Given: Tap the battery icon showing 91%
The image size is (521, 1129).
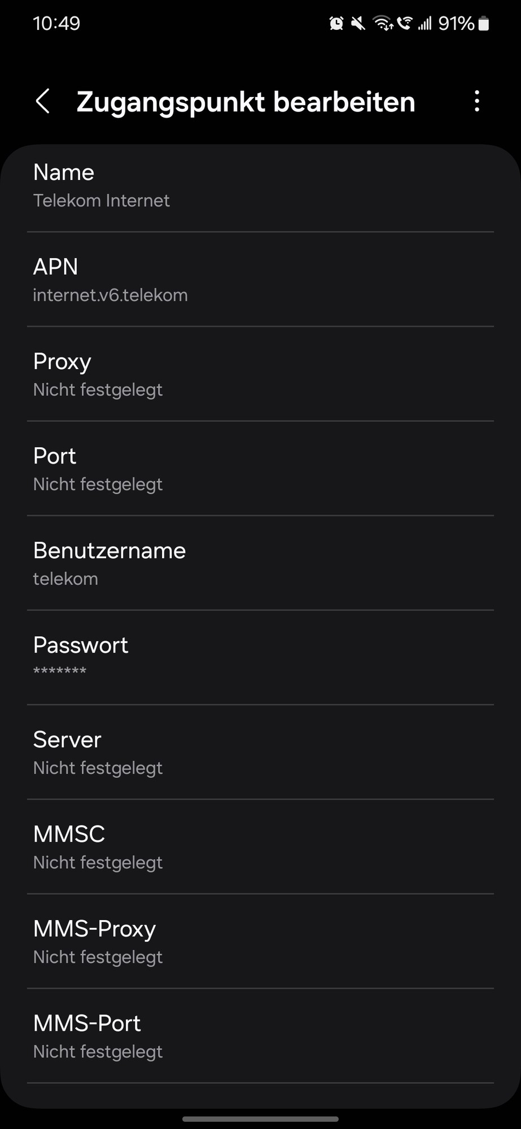Looking at the screenshot, I should pos(484,23).
